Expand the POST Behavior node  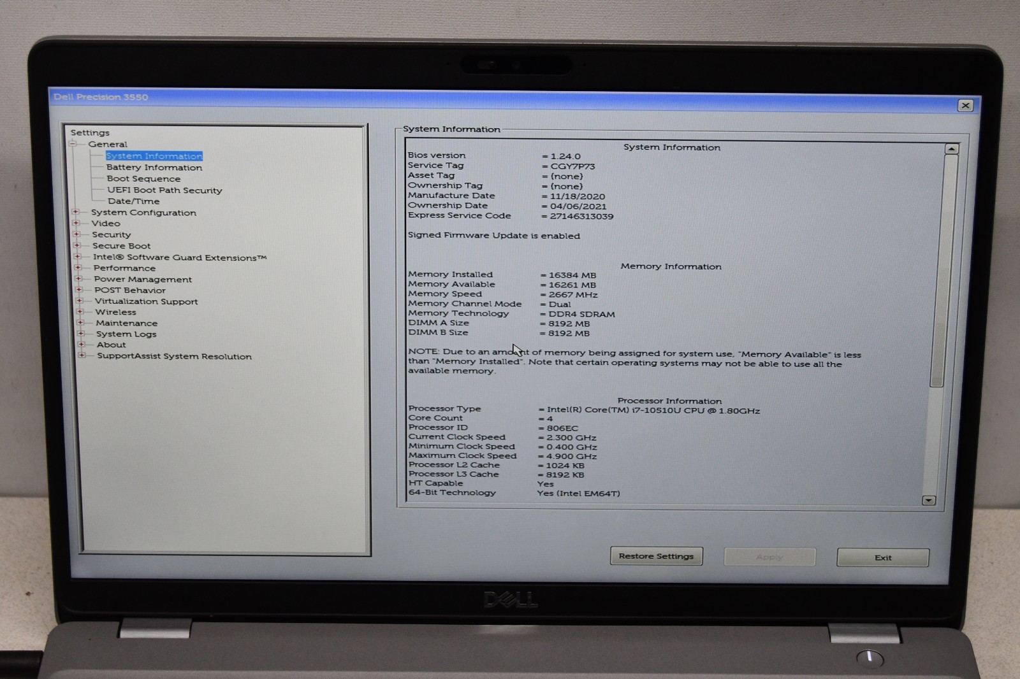click(x=79, y=290)
